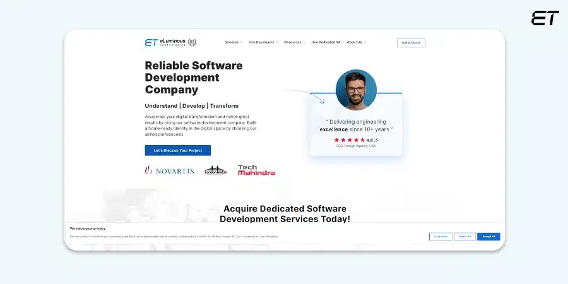Expand the About Us dropdown
The width and height of the screenshot is (568, 284).
(356, 42)
